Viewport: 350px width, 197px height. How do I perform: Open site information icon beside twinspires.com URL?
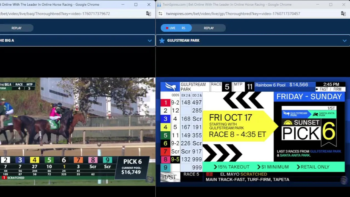pyautogui.click(x=160, y=14)
